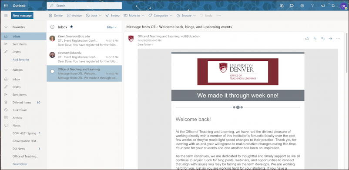The height and width of the screenshot is (170, 349).
Task: Open the DT account avatar
Action: [343, 6]
